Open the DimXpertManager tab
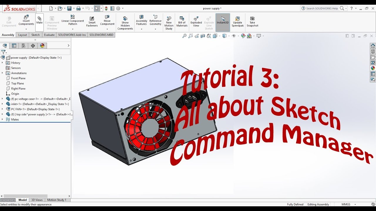Image resolution: width=376 pixels, height=211 pixels. pyautogui.click(x=33, y=46)
